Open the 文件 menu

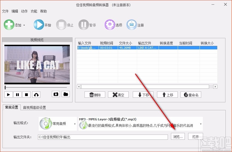[x=5, y=11]
